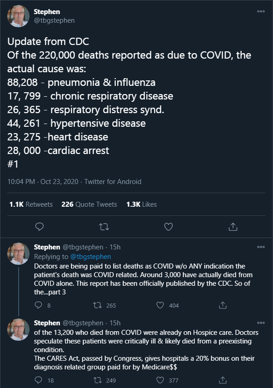This screenshot has width=273, height=388.
Task: View the 1.1K Retweets list
Action: coord(31,204)
